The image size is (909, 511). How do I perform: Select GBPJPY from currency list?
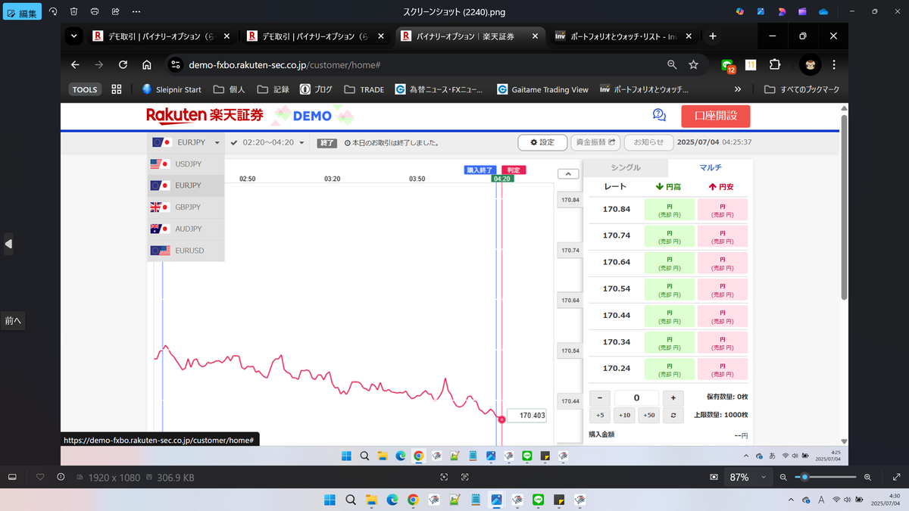(186, 207)
